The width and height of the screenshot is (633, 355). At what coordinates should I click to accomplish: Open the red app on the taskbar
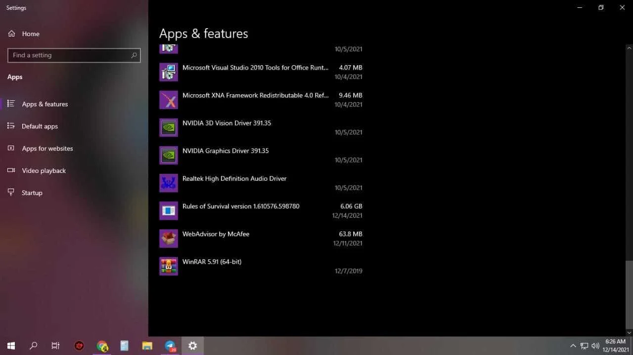79,346
